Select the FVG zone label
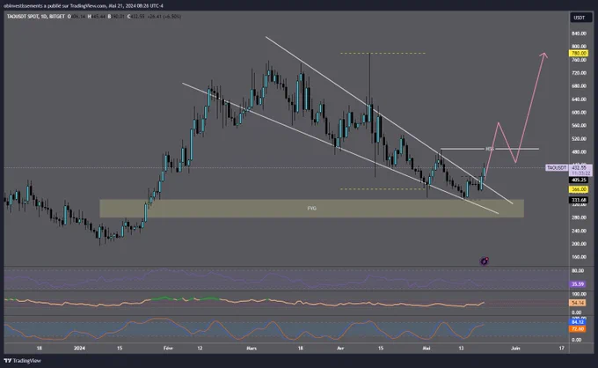This screenshot has width=598, height=368. (311, 209)
